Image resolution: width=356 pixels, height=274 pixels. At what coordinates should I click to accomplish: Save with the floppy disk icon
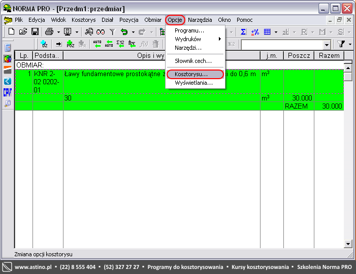(35, 31)
